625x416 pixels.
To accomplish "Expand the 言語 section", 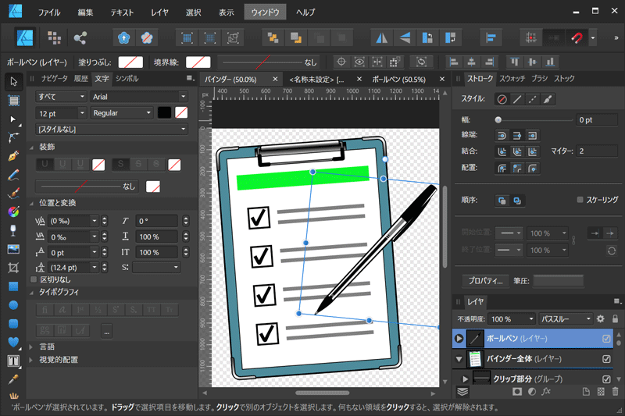I will click(31, 347).
